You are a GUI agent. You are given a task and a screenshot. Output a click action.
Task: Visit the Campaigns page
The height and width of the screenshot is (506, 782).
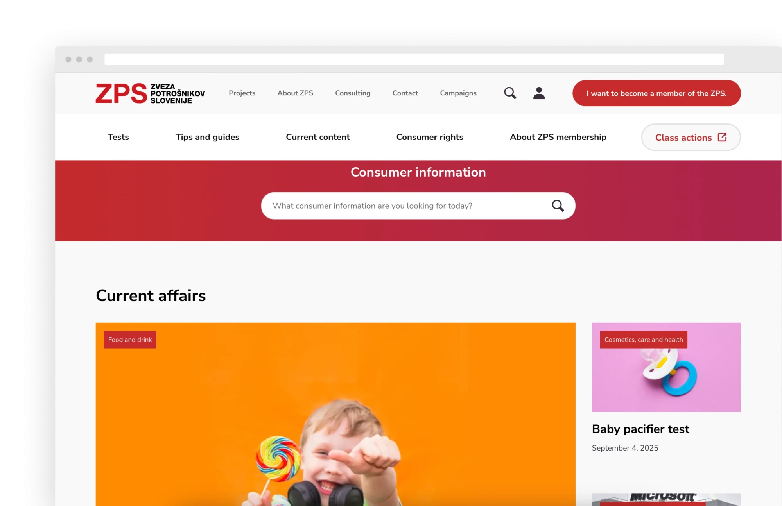click(458, 93)
